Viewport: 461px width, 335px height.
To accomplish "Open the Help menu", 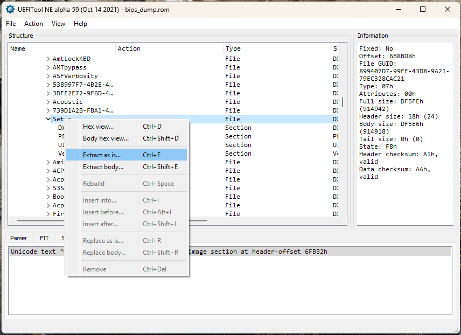I will [x=80, y=24].
